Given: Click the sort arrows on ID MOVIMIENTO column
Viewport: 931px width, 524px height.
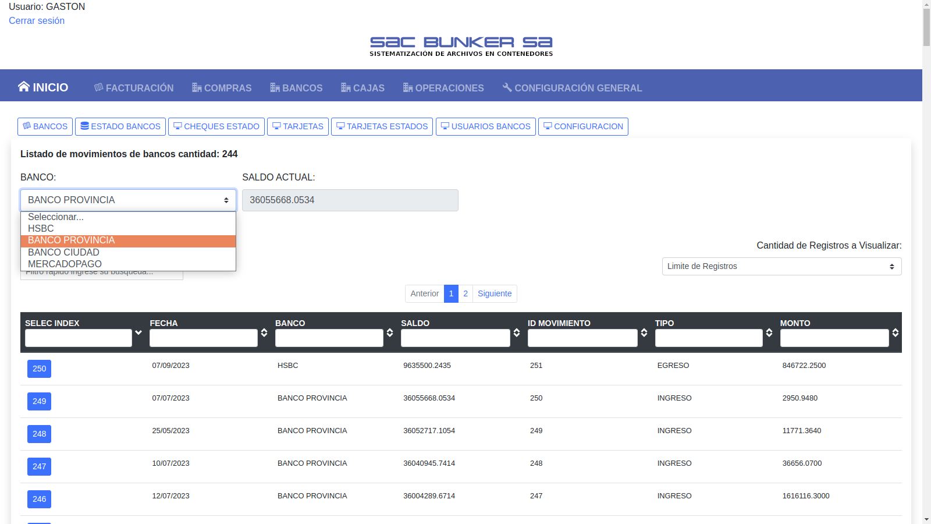Looking at the screenshot, I should coord(644,332).
